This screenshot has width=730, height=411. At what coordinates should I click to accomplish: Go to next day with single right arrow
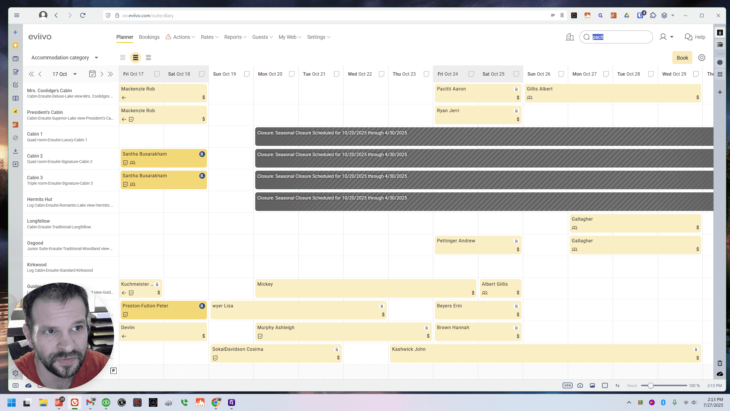point(102,74)
